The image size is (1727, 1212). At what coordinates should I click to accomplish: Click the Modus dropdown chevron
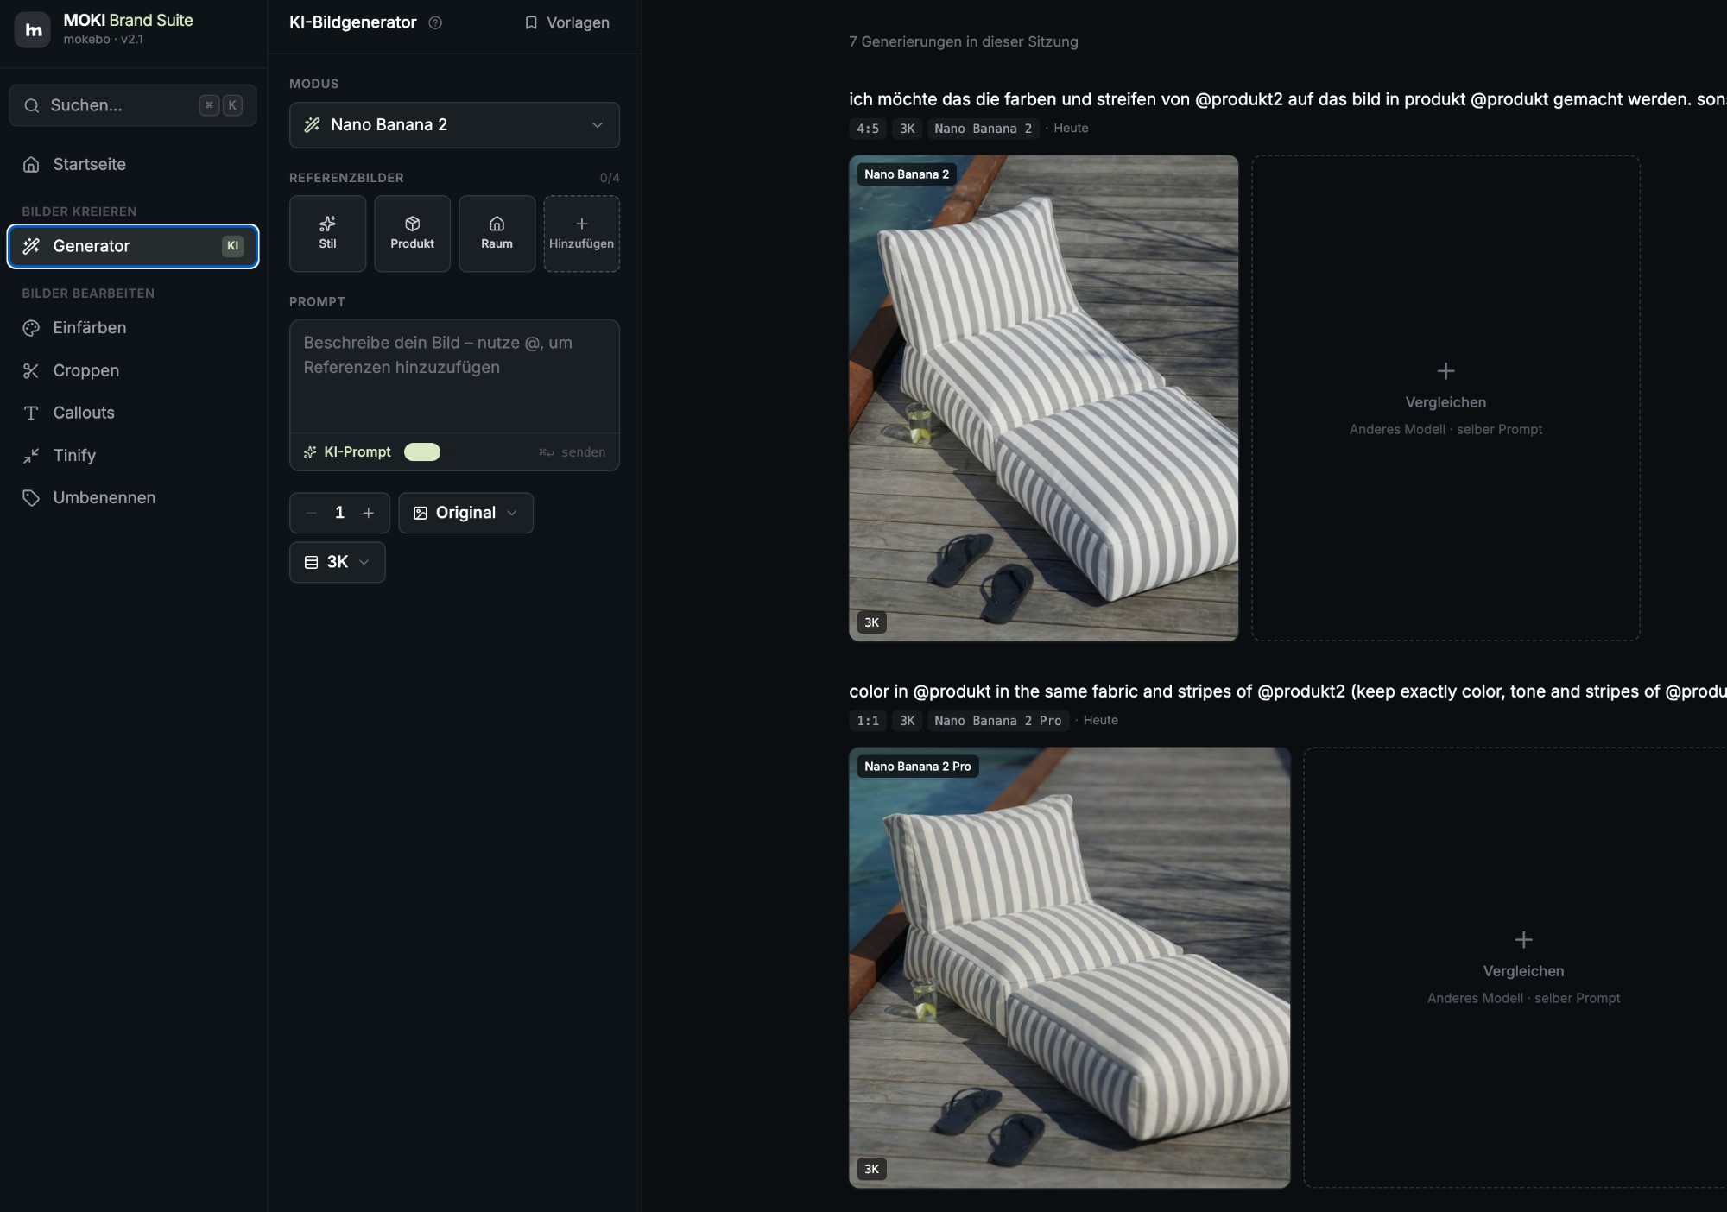[598, 125]
